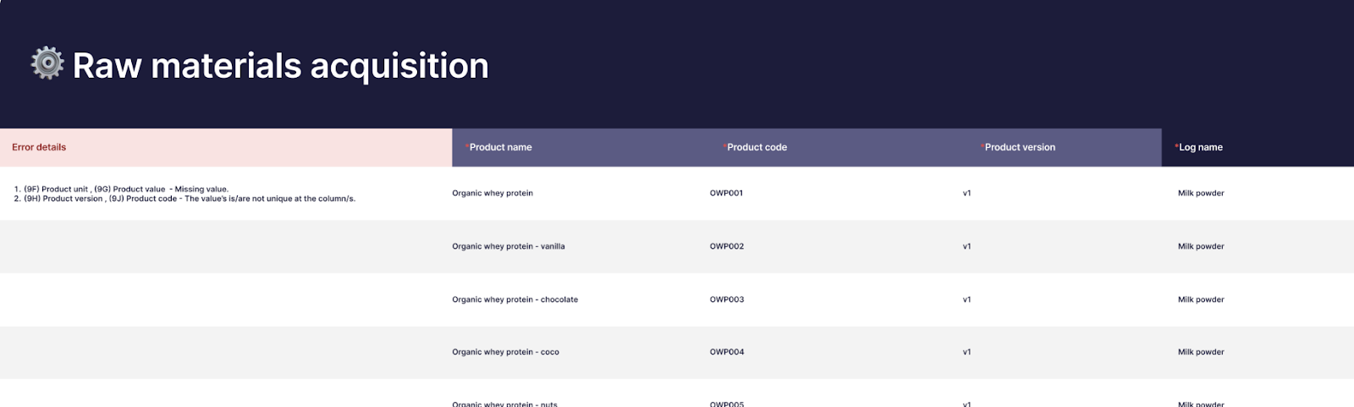Open the error details text in first row
The height and width of the screenshot is (407, 1354).
click(184, 194)
